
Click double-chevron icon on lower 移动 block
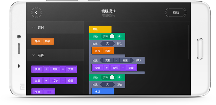(x=119, y=77)
